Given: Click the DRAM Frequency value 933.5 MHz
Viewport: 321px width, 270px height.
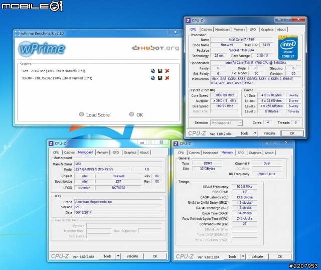Looking at the screenshot, I should (x=244, y=187).
